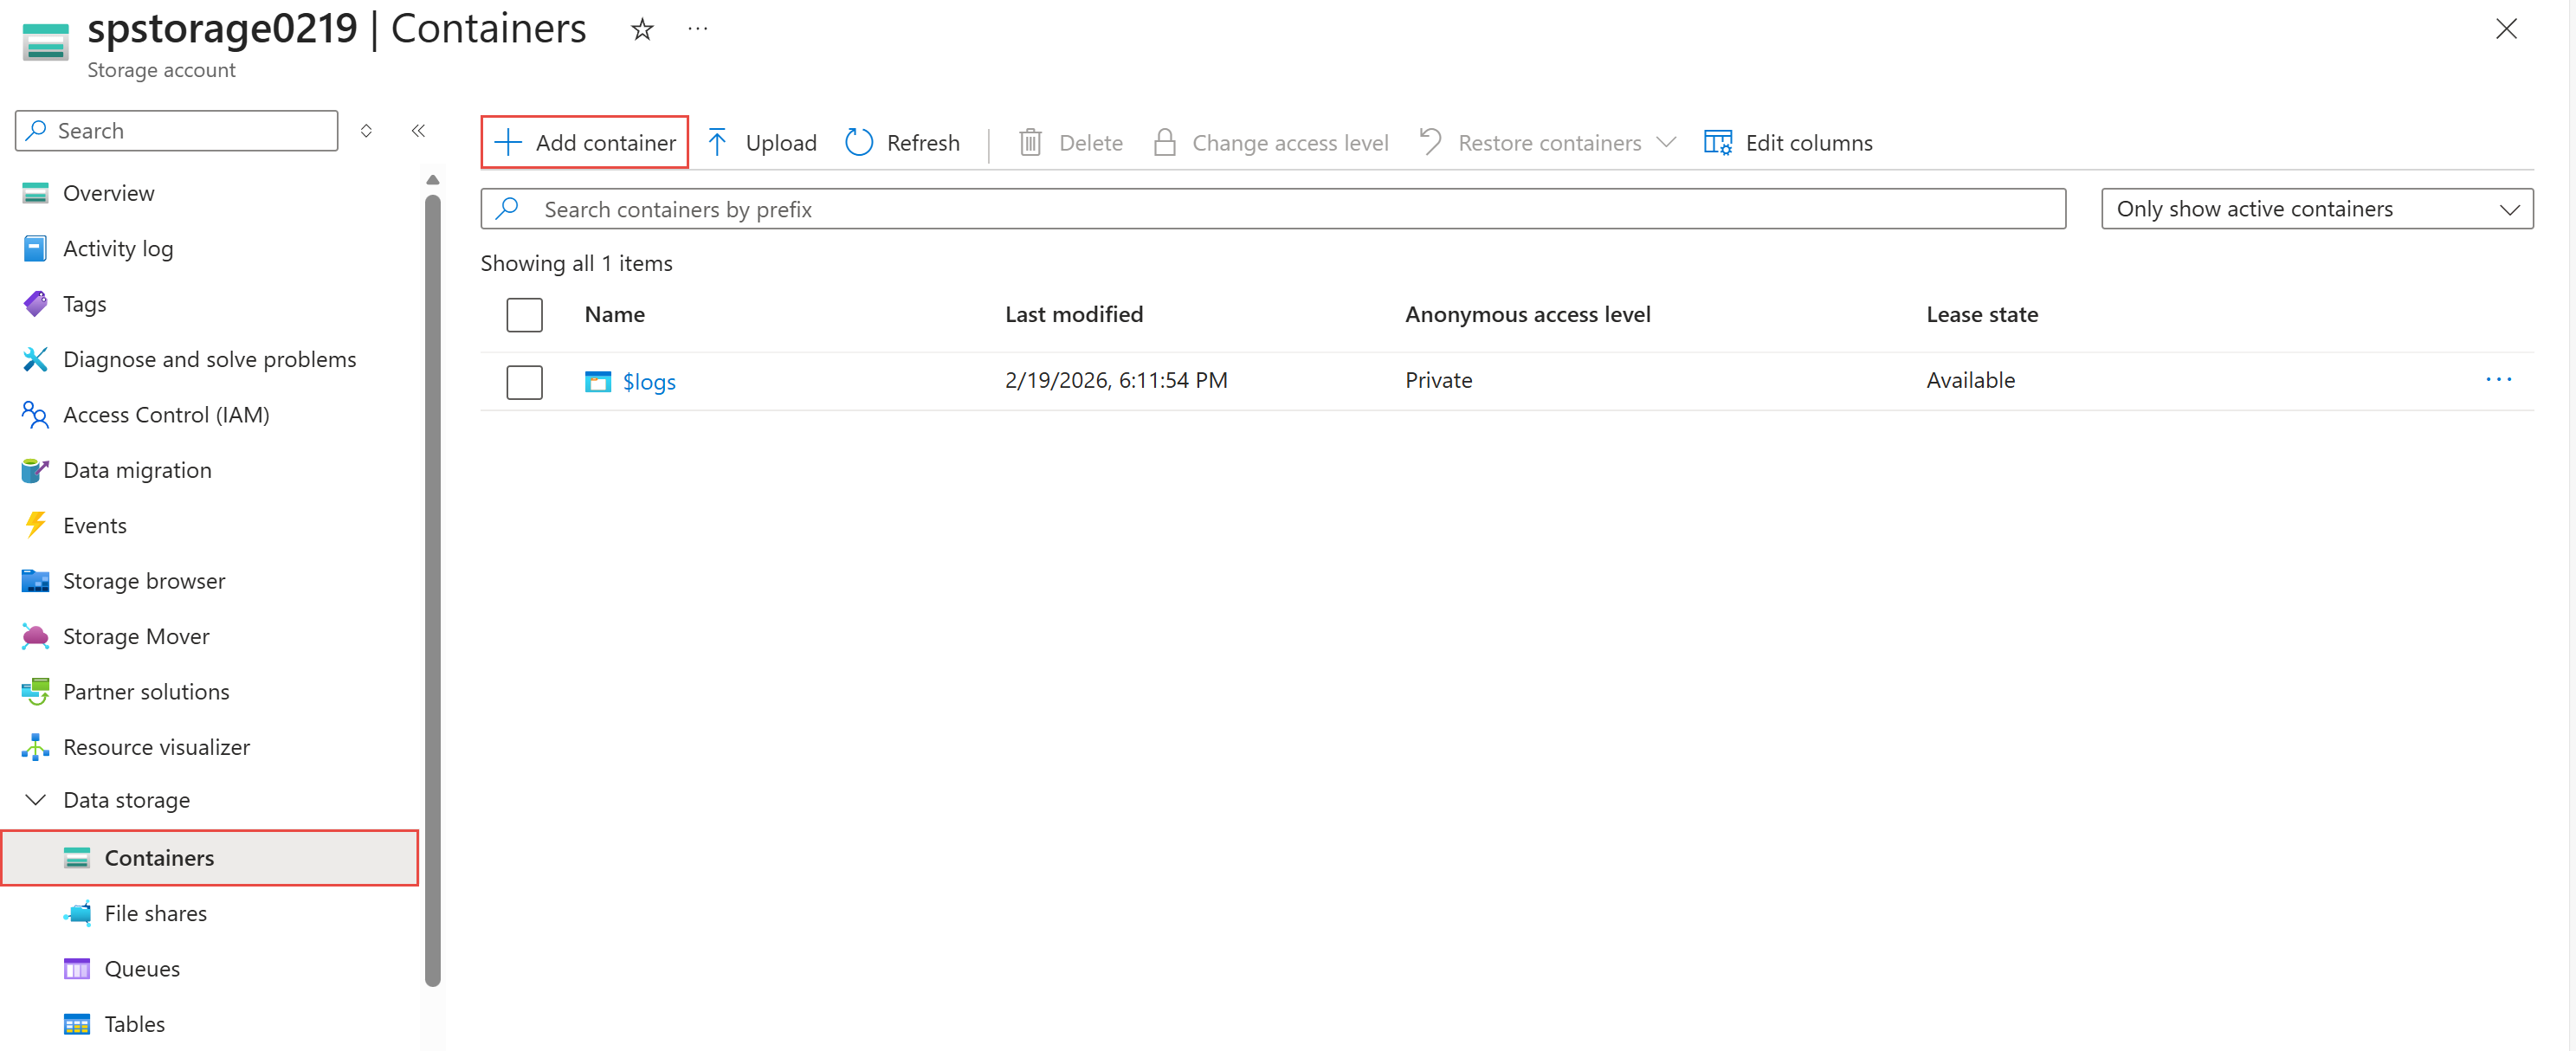Open 'Only show active containers' dropdown
Screen dimensions: 2576x1051
tap(2316, 209)
